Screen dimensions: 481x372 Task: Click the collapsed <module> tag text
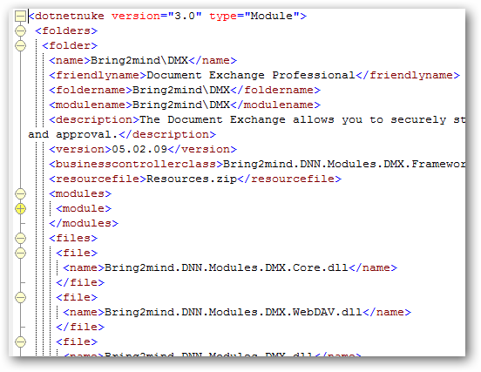point(84,208)
